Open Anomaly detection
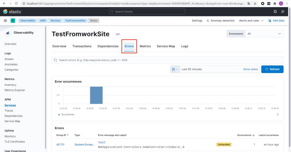This screenshot has width=291, height=152. click(x=221, y=21)
